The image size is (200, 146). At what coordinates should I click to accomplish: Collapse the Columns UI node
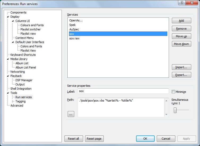13,21
